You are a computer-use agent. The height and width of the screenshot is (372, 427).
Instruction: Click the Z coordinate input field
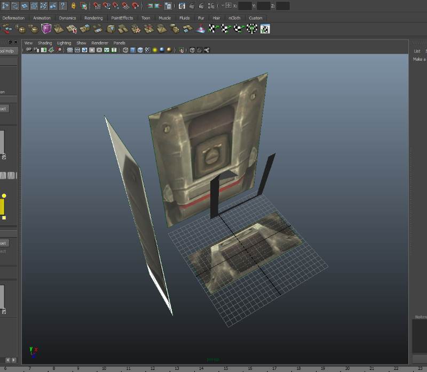[283, 6]
